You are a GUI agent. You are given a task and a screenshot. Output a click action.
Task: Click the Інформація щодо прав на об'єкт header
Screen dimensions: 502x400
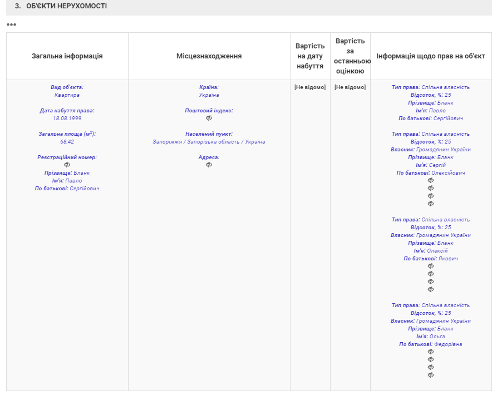tap(431, 56)
